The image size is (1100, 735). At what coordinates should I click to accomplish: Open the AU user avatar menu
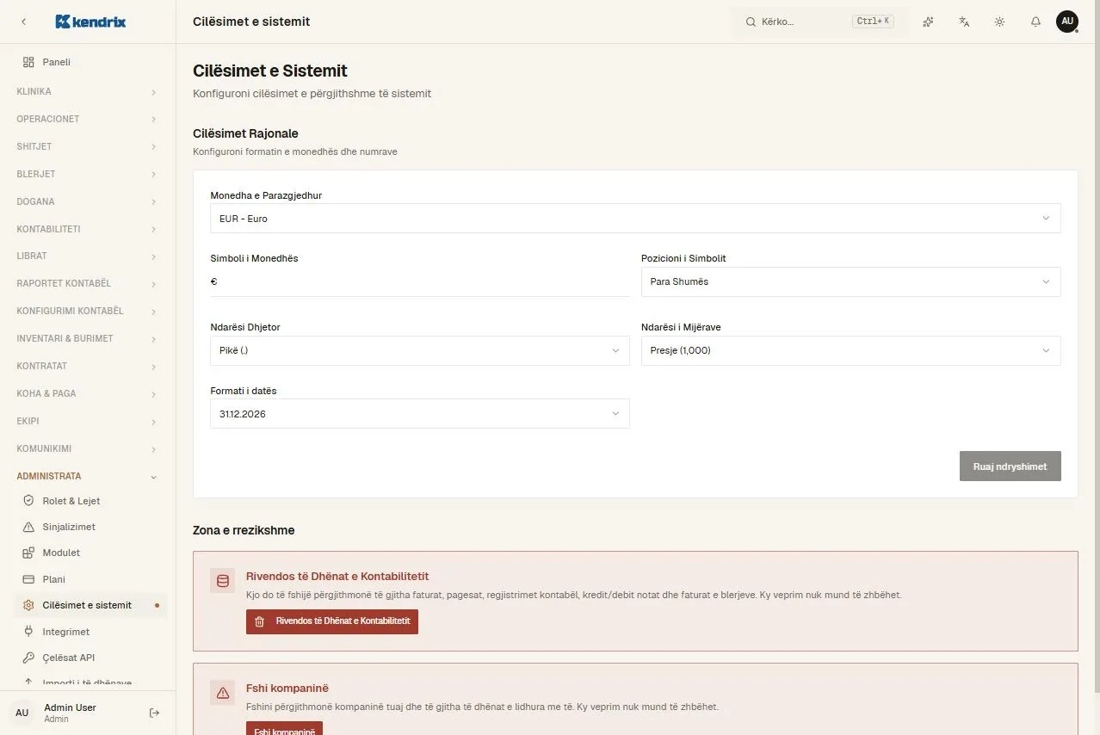pyautogui.click(x=1067, y=22)
